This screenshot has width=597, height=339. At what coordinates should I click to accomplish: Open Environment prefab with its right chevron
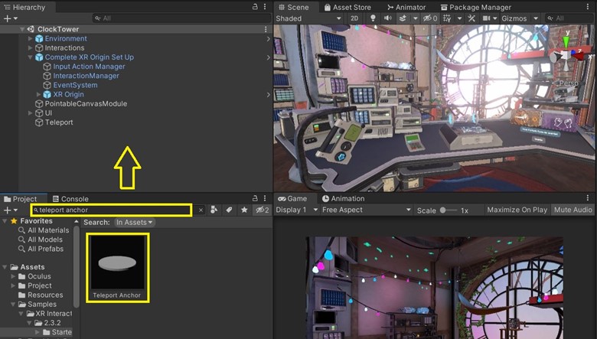coord(268,39)
